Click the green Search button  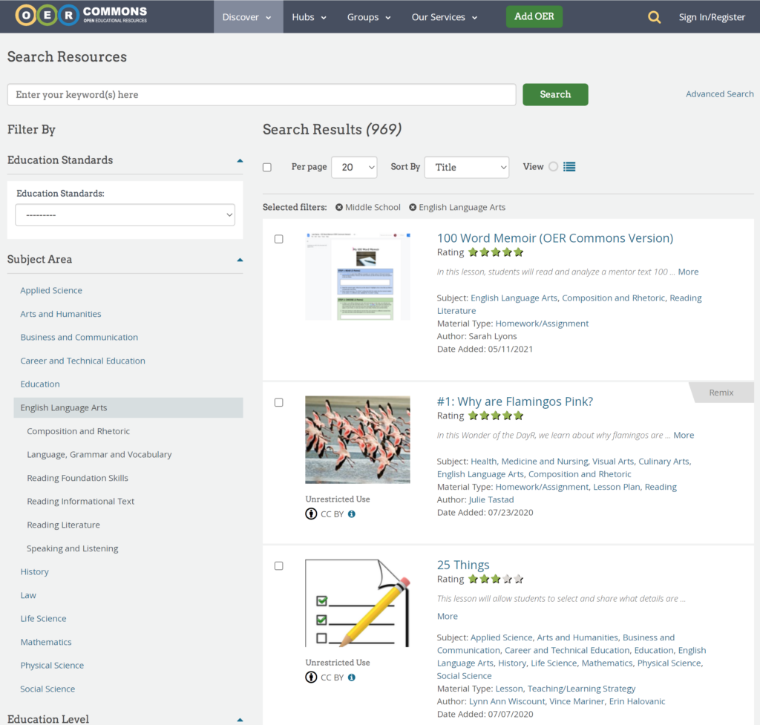(x=554, y=94)
